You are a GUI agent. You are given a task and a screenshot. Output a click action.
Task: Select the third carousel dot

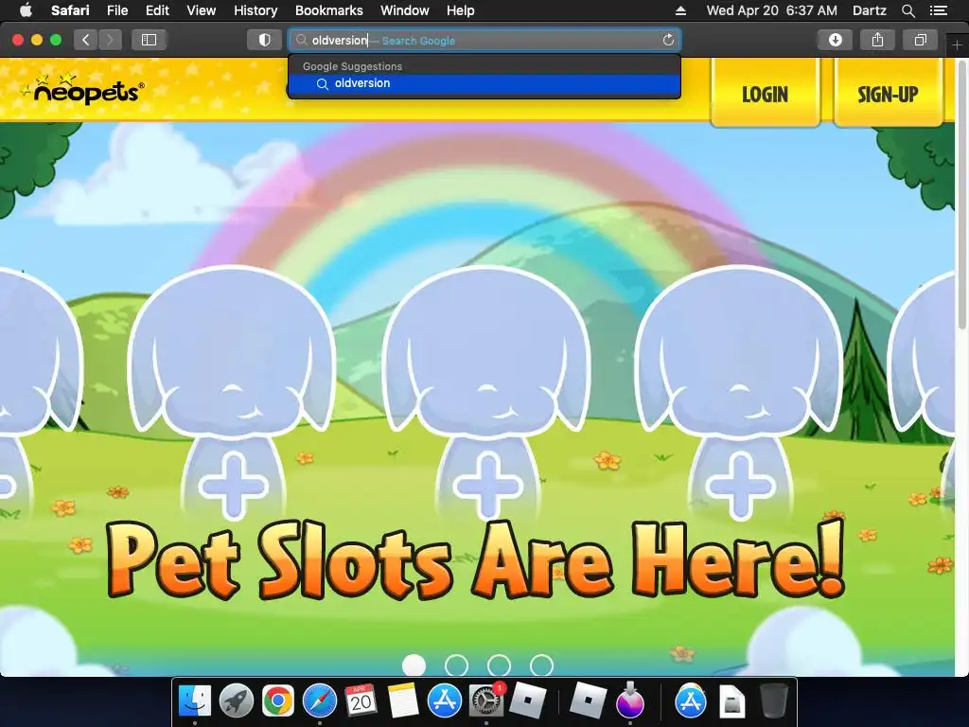coord(499,665)
